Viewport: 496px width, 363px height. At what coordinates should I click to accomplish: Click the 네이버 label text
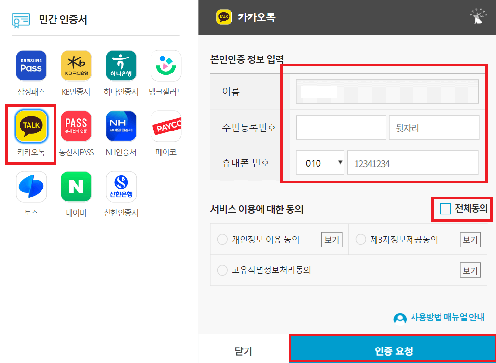(x=76, y=212)
